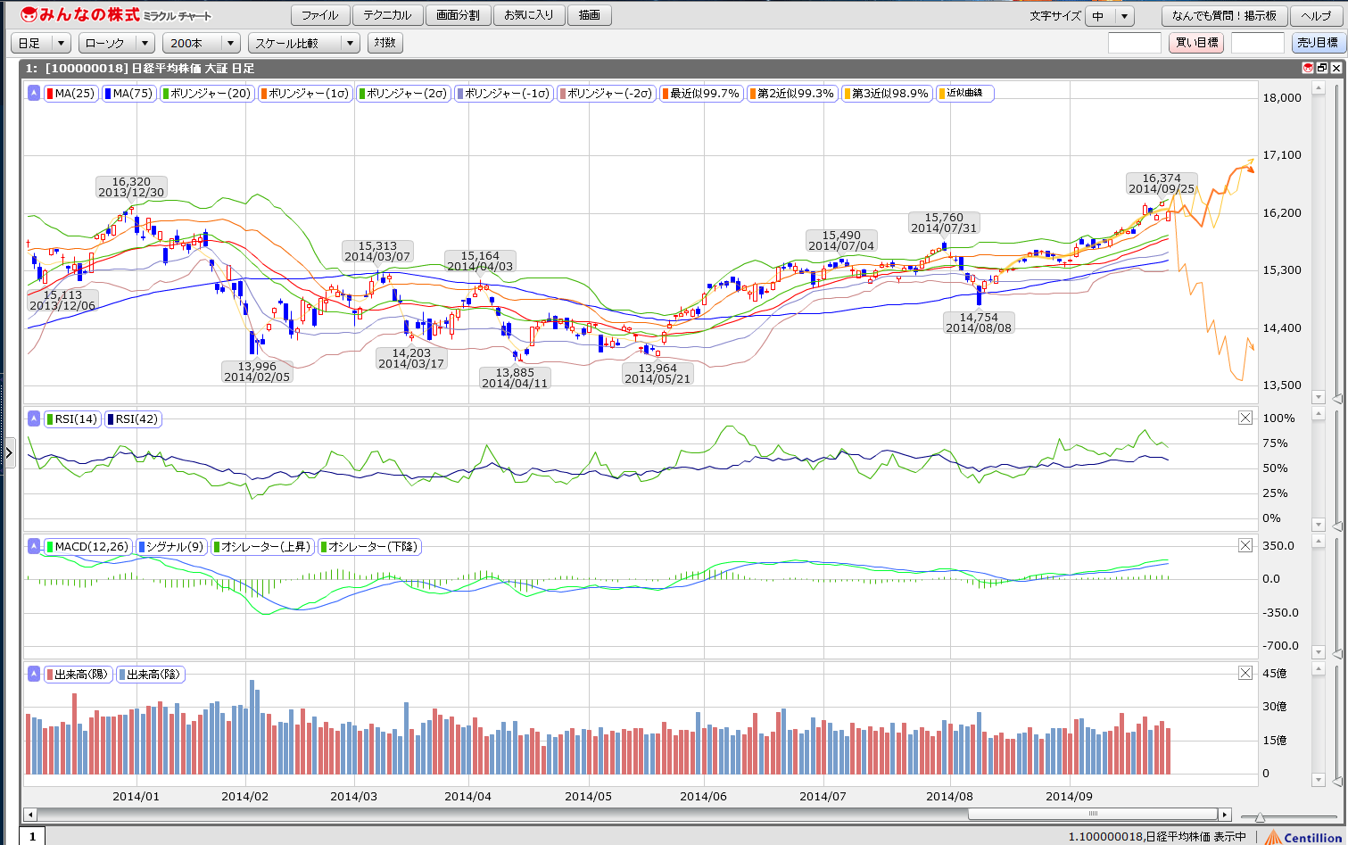Open the 日足 timeframe dropdown

[x=40, y=43]
